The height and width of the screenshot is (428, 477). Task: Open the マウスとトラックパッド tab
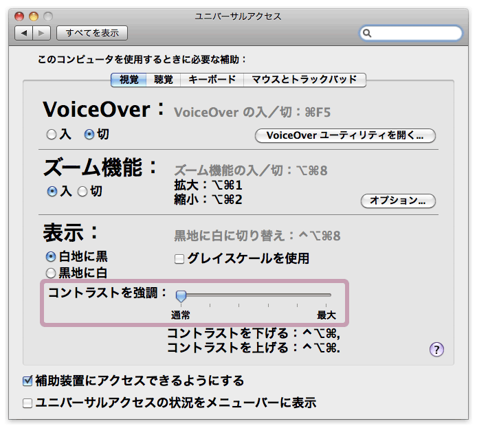click(x=304, y=80)
